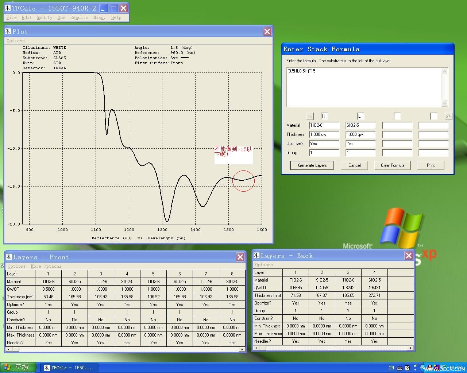Click Clear Formula button

(x=393, y=165)
